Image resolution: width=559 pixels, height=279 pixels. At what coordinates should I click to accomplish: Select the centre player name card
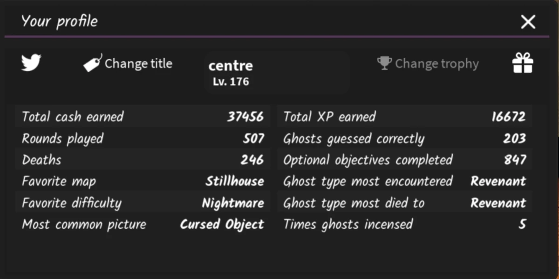tap(277, 72)
